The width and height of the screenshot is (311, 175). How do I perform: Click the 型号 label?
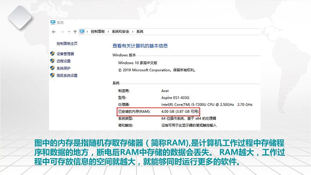tap(122, 98)
